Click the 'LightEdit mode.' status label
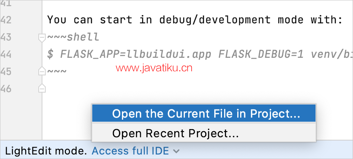 46,151
